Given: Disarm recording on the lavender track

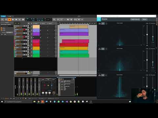Looking at the screenshot, I should tap(24, 29).
